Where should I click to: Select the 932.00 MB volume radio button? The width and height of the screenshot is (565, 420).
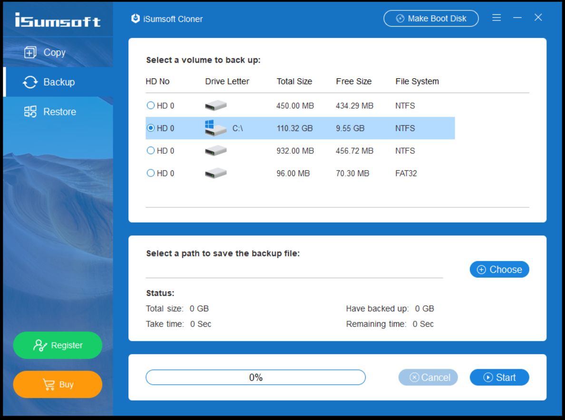pos(151,150)
